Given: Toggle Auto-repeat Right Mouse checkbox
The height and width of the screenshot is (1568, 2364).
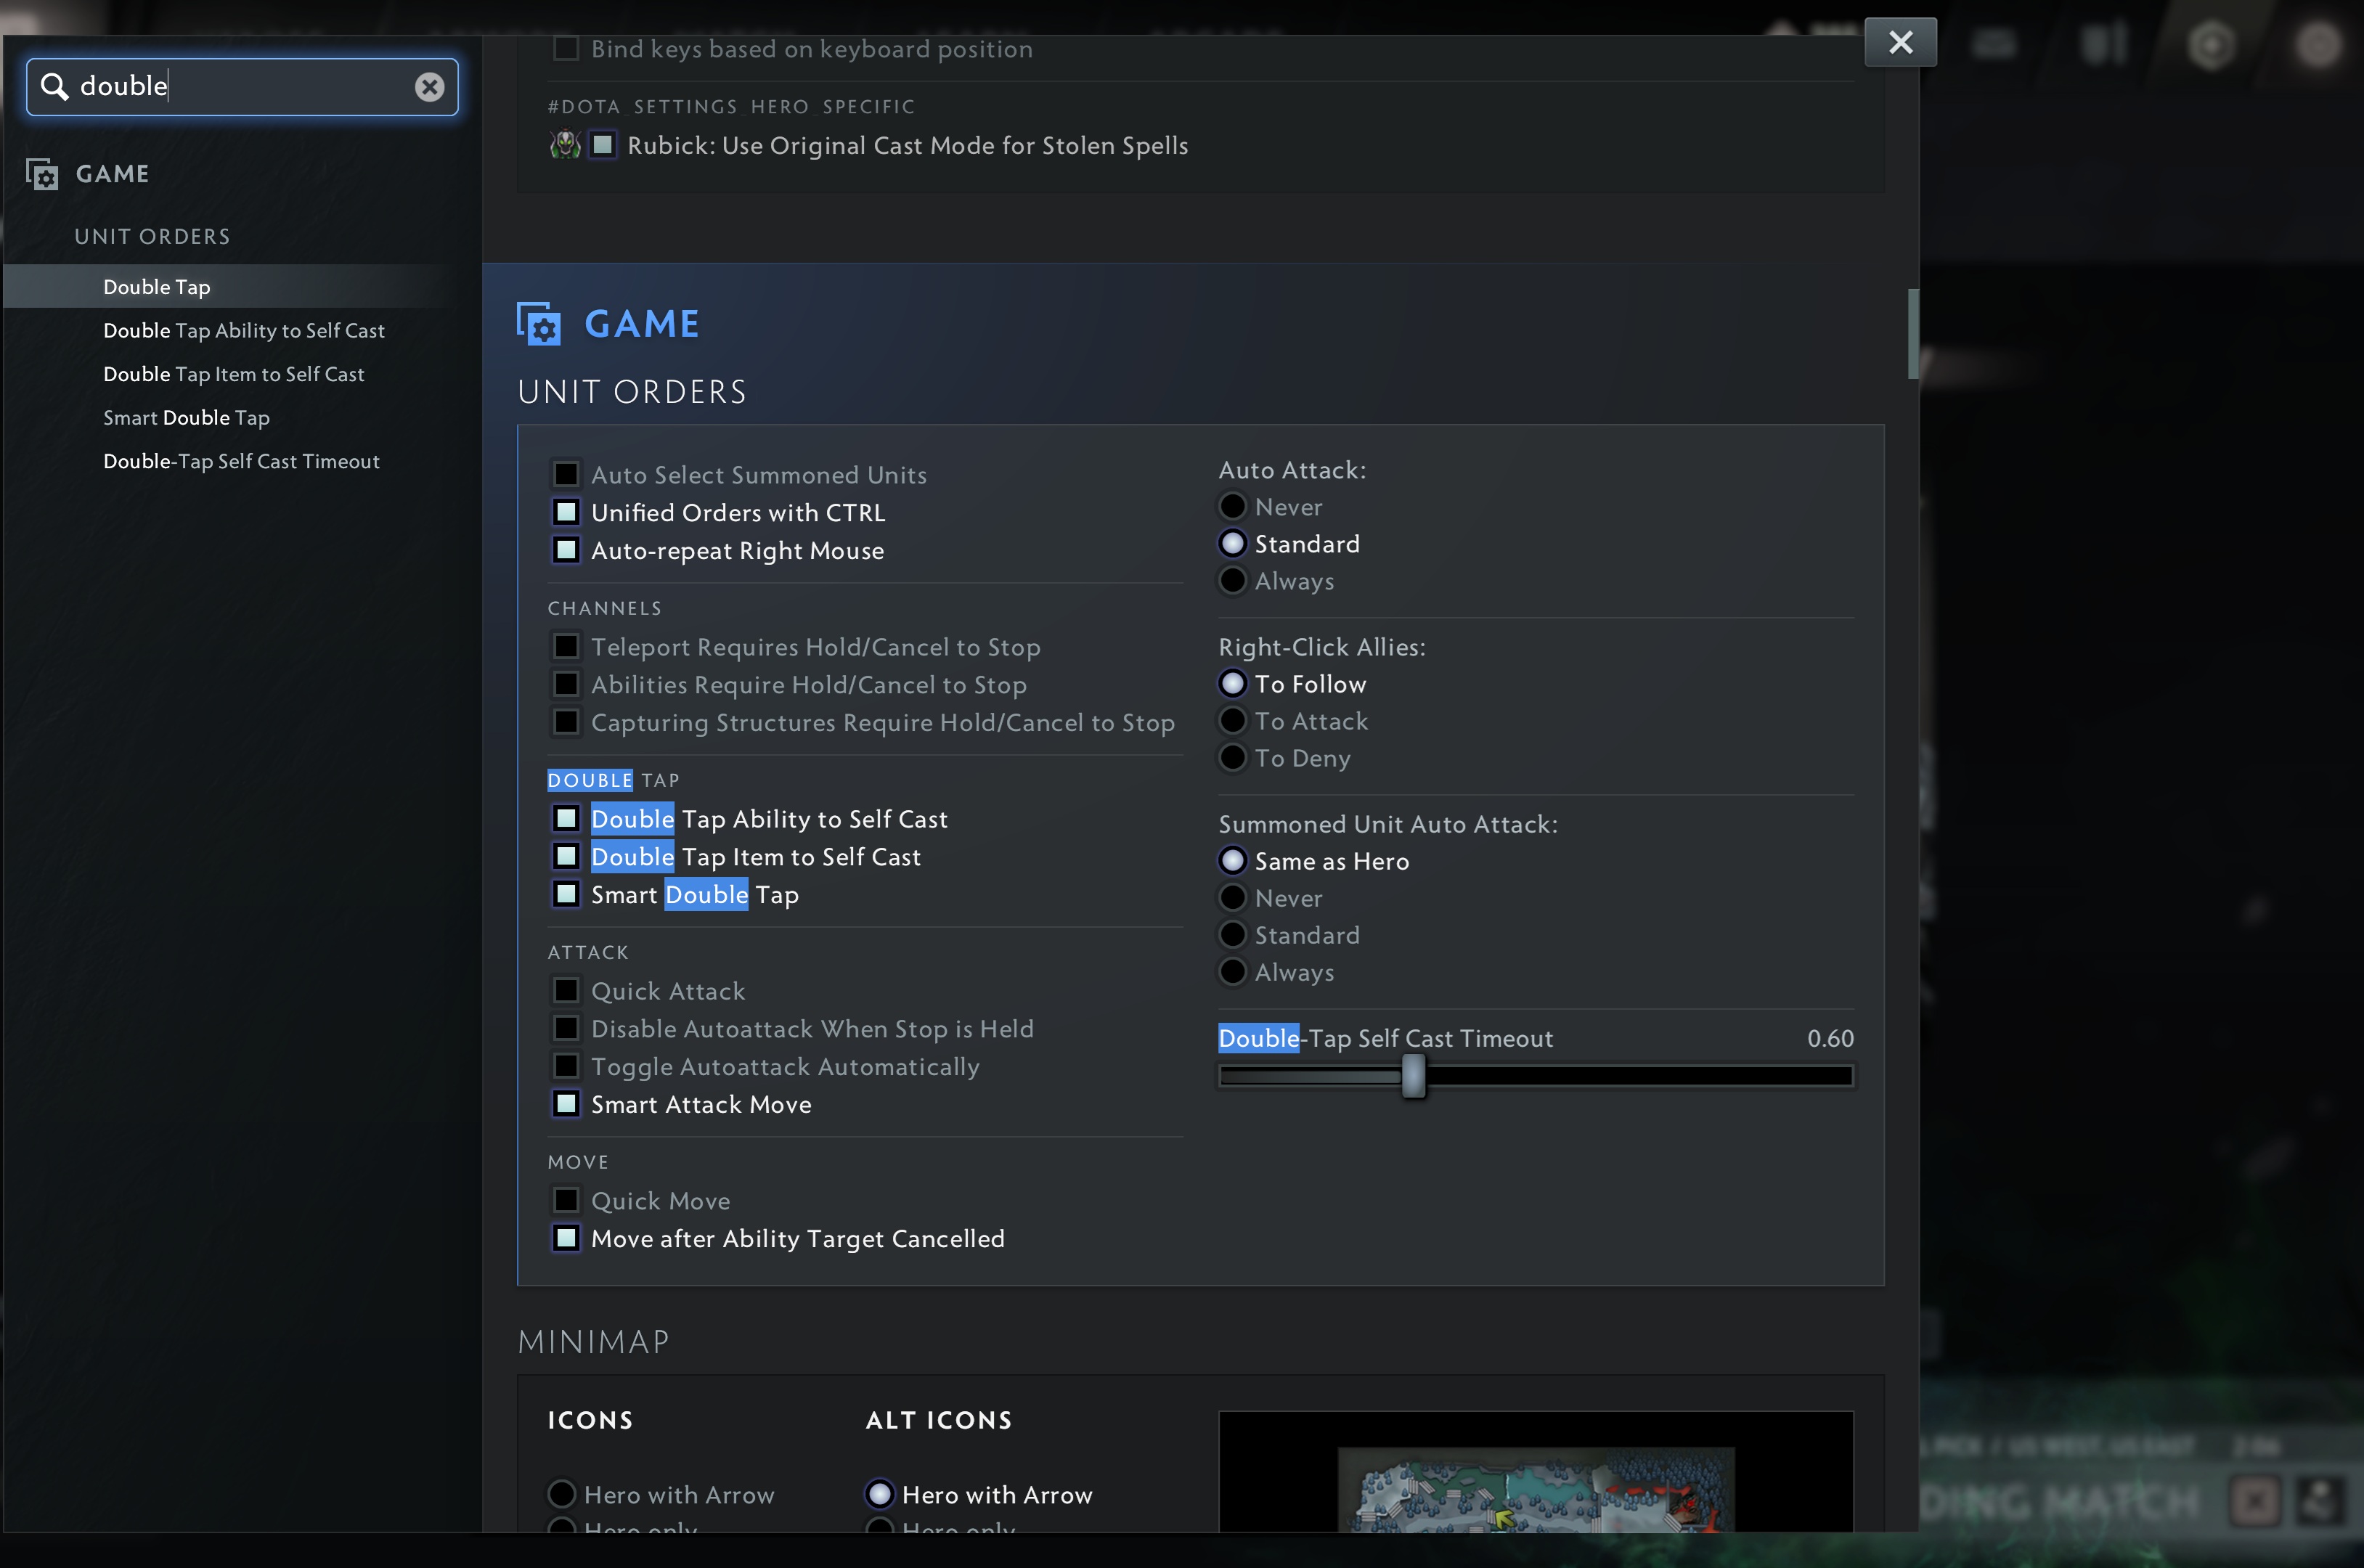Looking at the screenshot, I should (x=566, y=550).
